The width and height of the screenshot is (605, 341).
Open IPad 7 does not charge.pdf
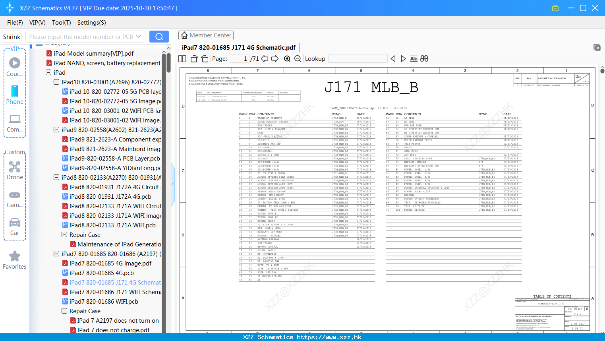(x=110, y=330)
